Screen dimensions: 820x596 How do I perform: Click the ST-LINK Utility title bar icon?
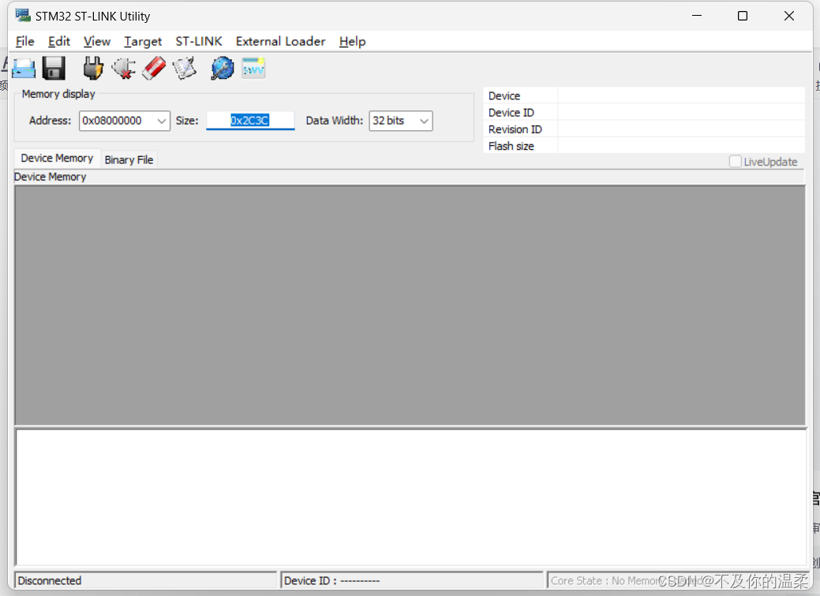(22, 16)
